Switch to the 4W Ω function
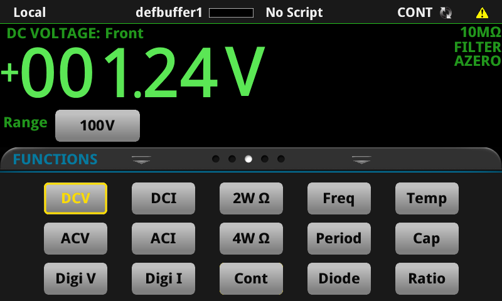 [252, 239]
